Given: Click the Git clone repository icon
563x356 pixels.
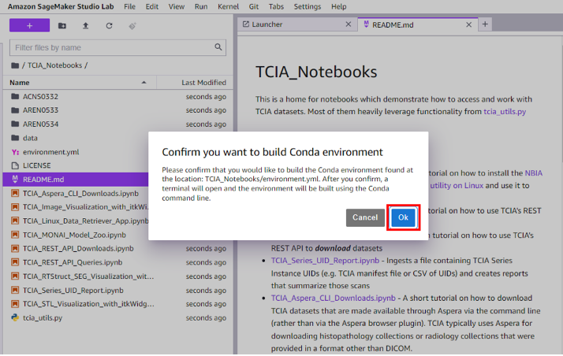Looking at the screenshot, I should (x=132, y=26).
